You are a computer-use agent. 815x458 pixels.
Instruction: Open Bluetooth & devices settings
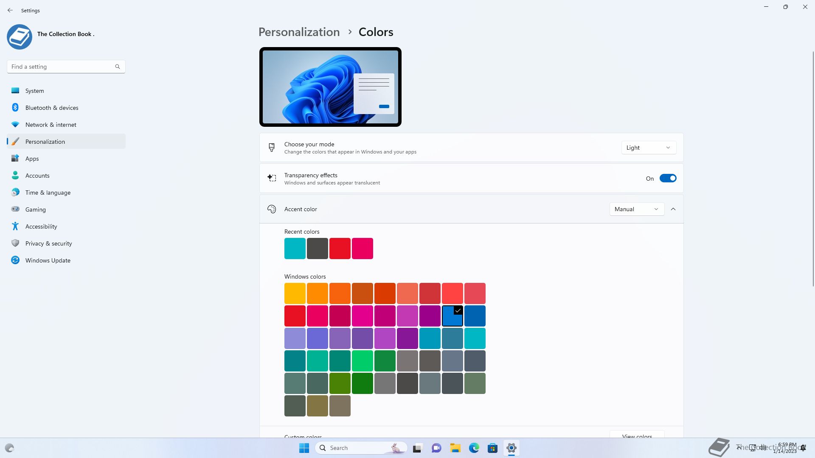point(66,107)
